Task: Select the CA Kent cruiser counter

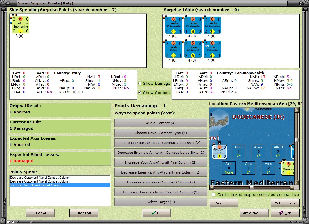Action: pyautogui.click(x=173, y=49)
